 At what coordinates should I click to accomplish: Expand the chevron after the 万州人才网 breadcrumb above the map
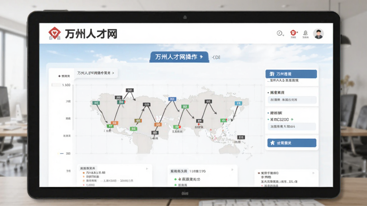113,73
